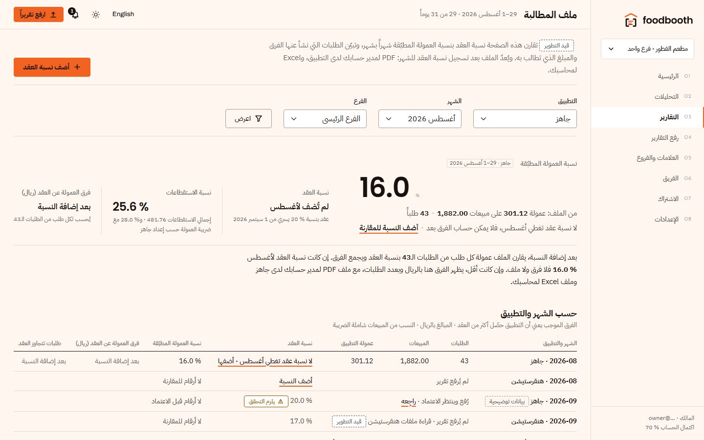Click the حسب الشهر والتطبيق section heading
The height and width of the screenshot is (440, 704).
coord(539,313)
